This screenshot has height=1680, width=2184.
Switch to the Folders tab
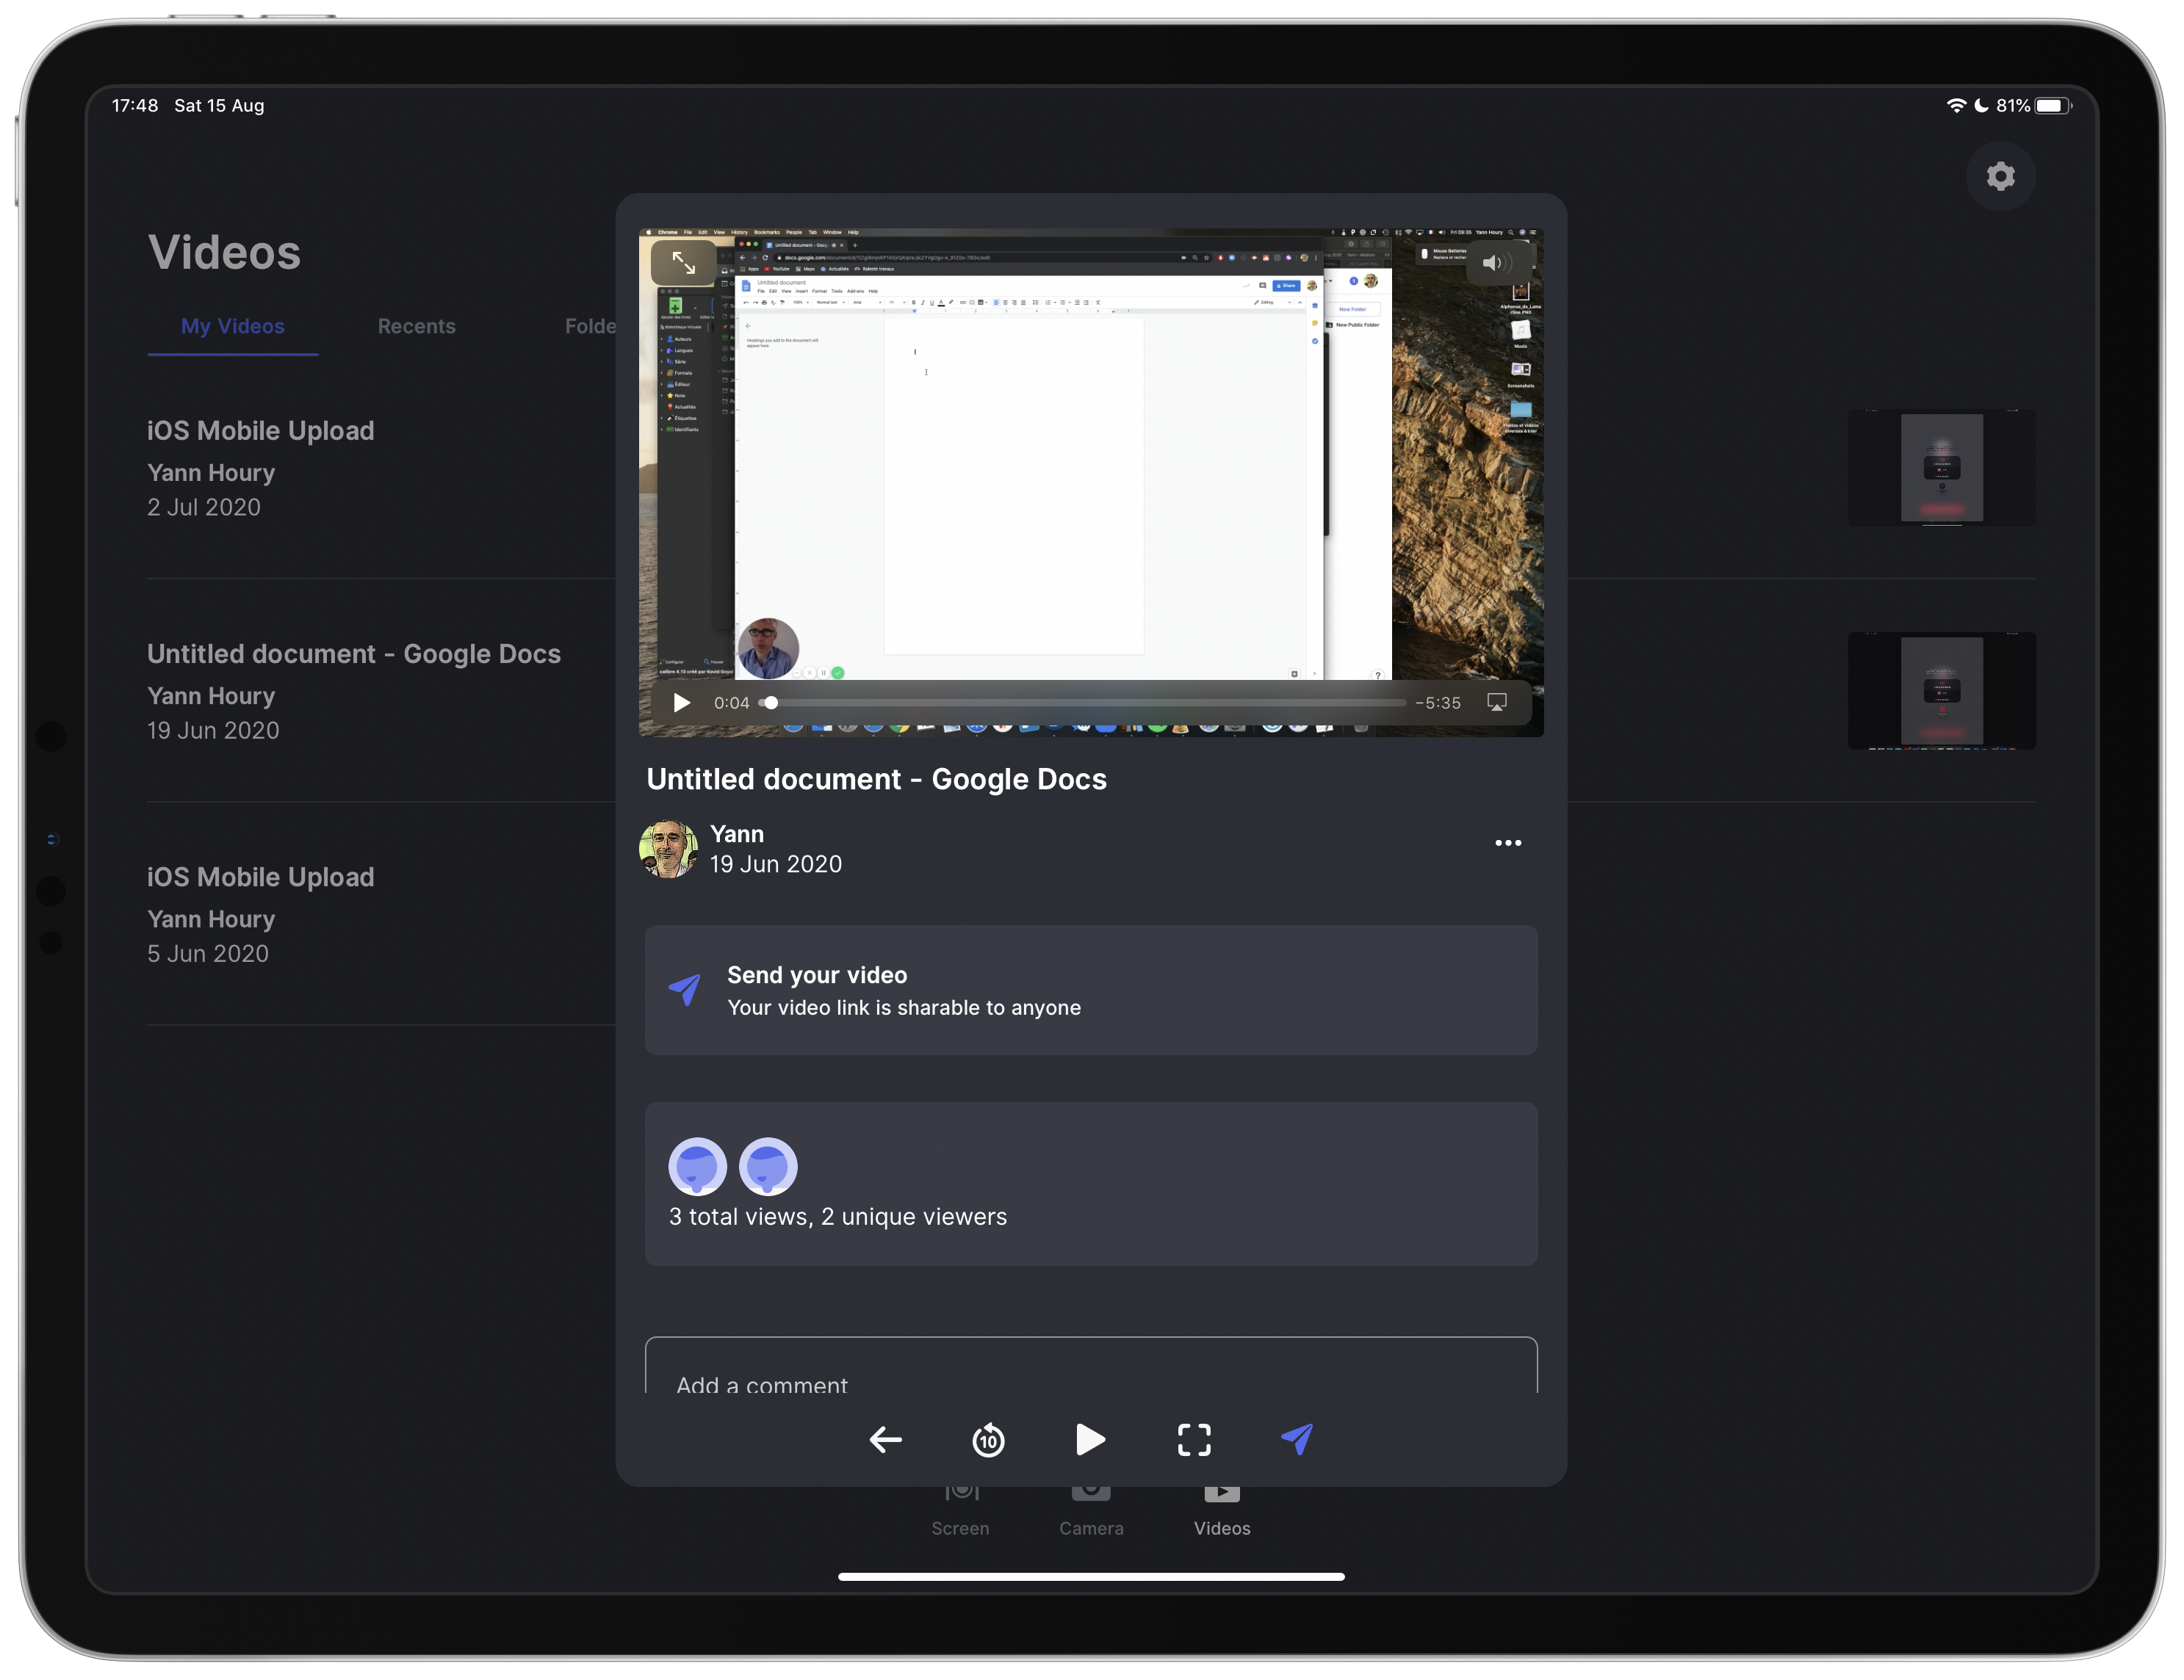(590, 326)
